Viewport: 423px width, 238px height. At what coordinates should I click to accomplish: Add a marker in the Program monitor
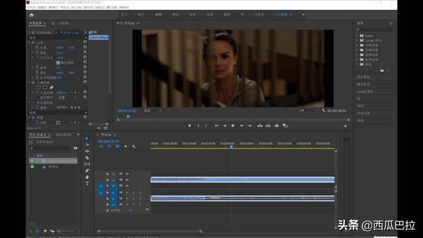click(190, 126)
